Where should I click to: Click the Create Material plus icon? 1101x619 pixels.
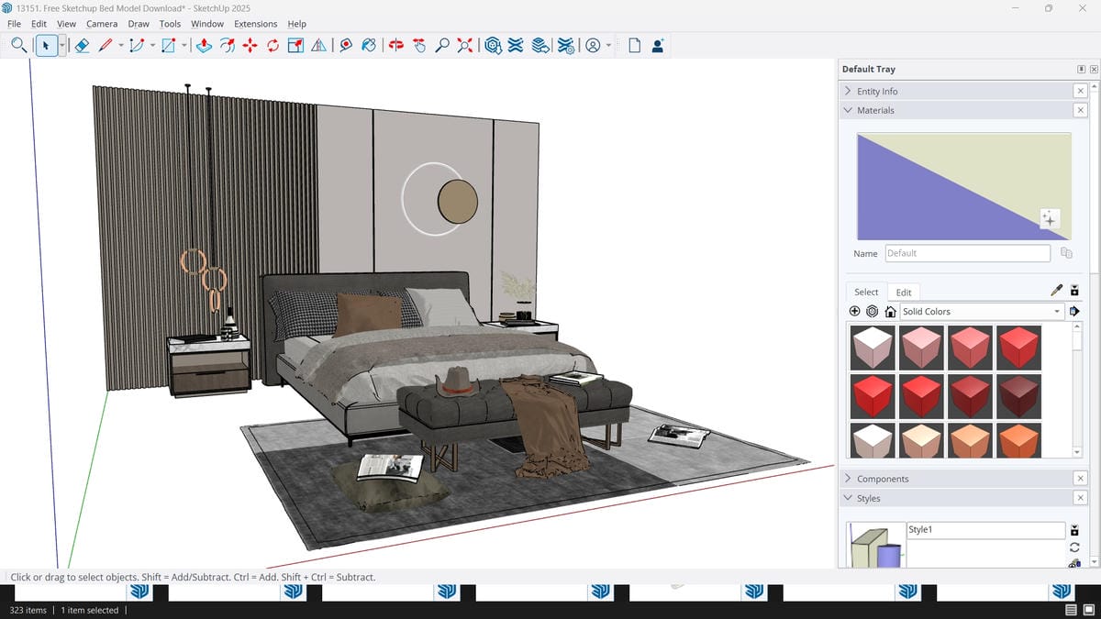click(x=856, y=312)
